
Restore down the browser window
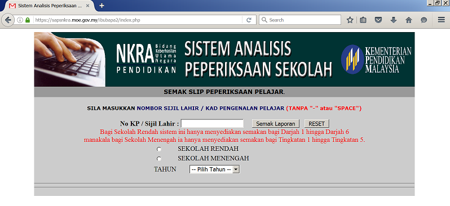(438, 3)
